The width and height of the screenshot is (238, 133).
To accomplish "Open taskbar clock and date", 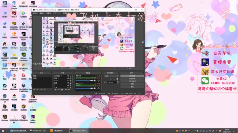I will pos(227,130).
